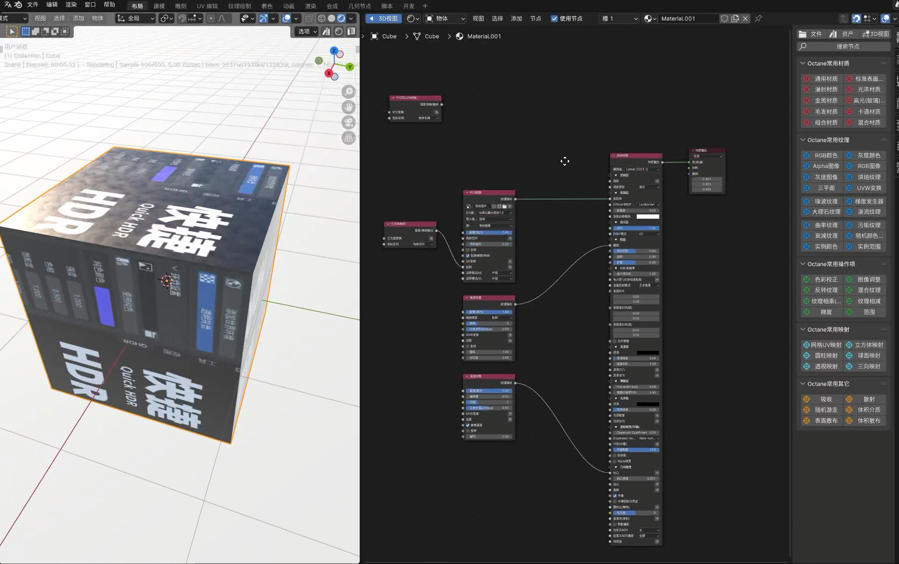This screenshot has width=899, height=564.
Task: Click the zoom magnifier gizmo in viewport
Action: click(348, 92)
